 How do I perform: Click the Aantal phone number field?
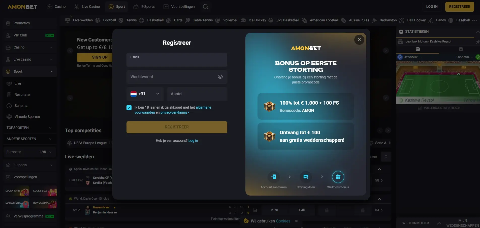tap(197, 94)
